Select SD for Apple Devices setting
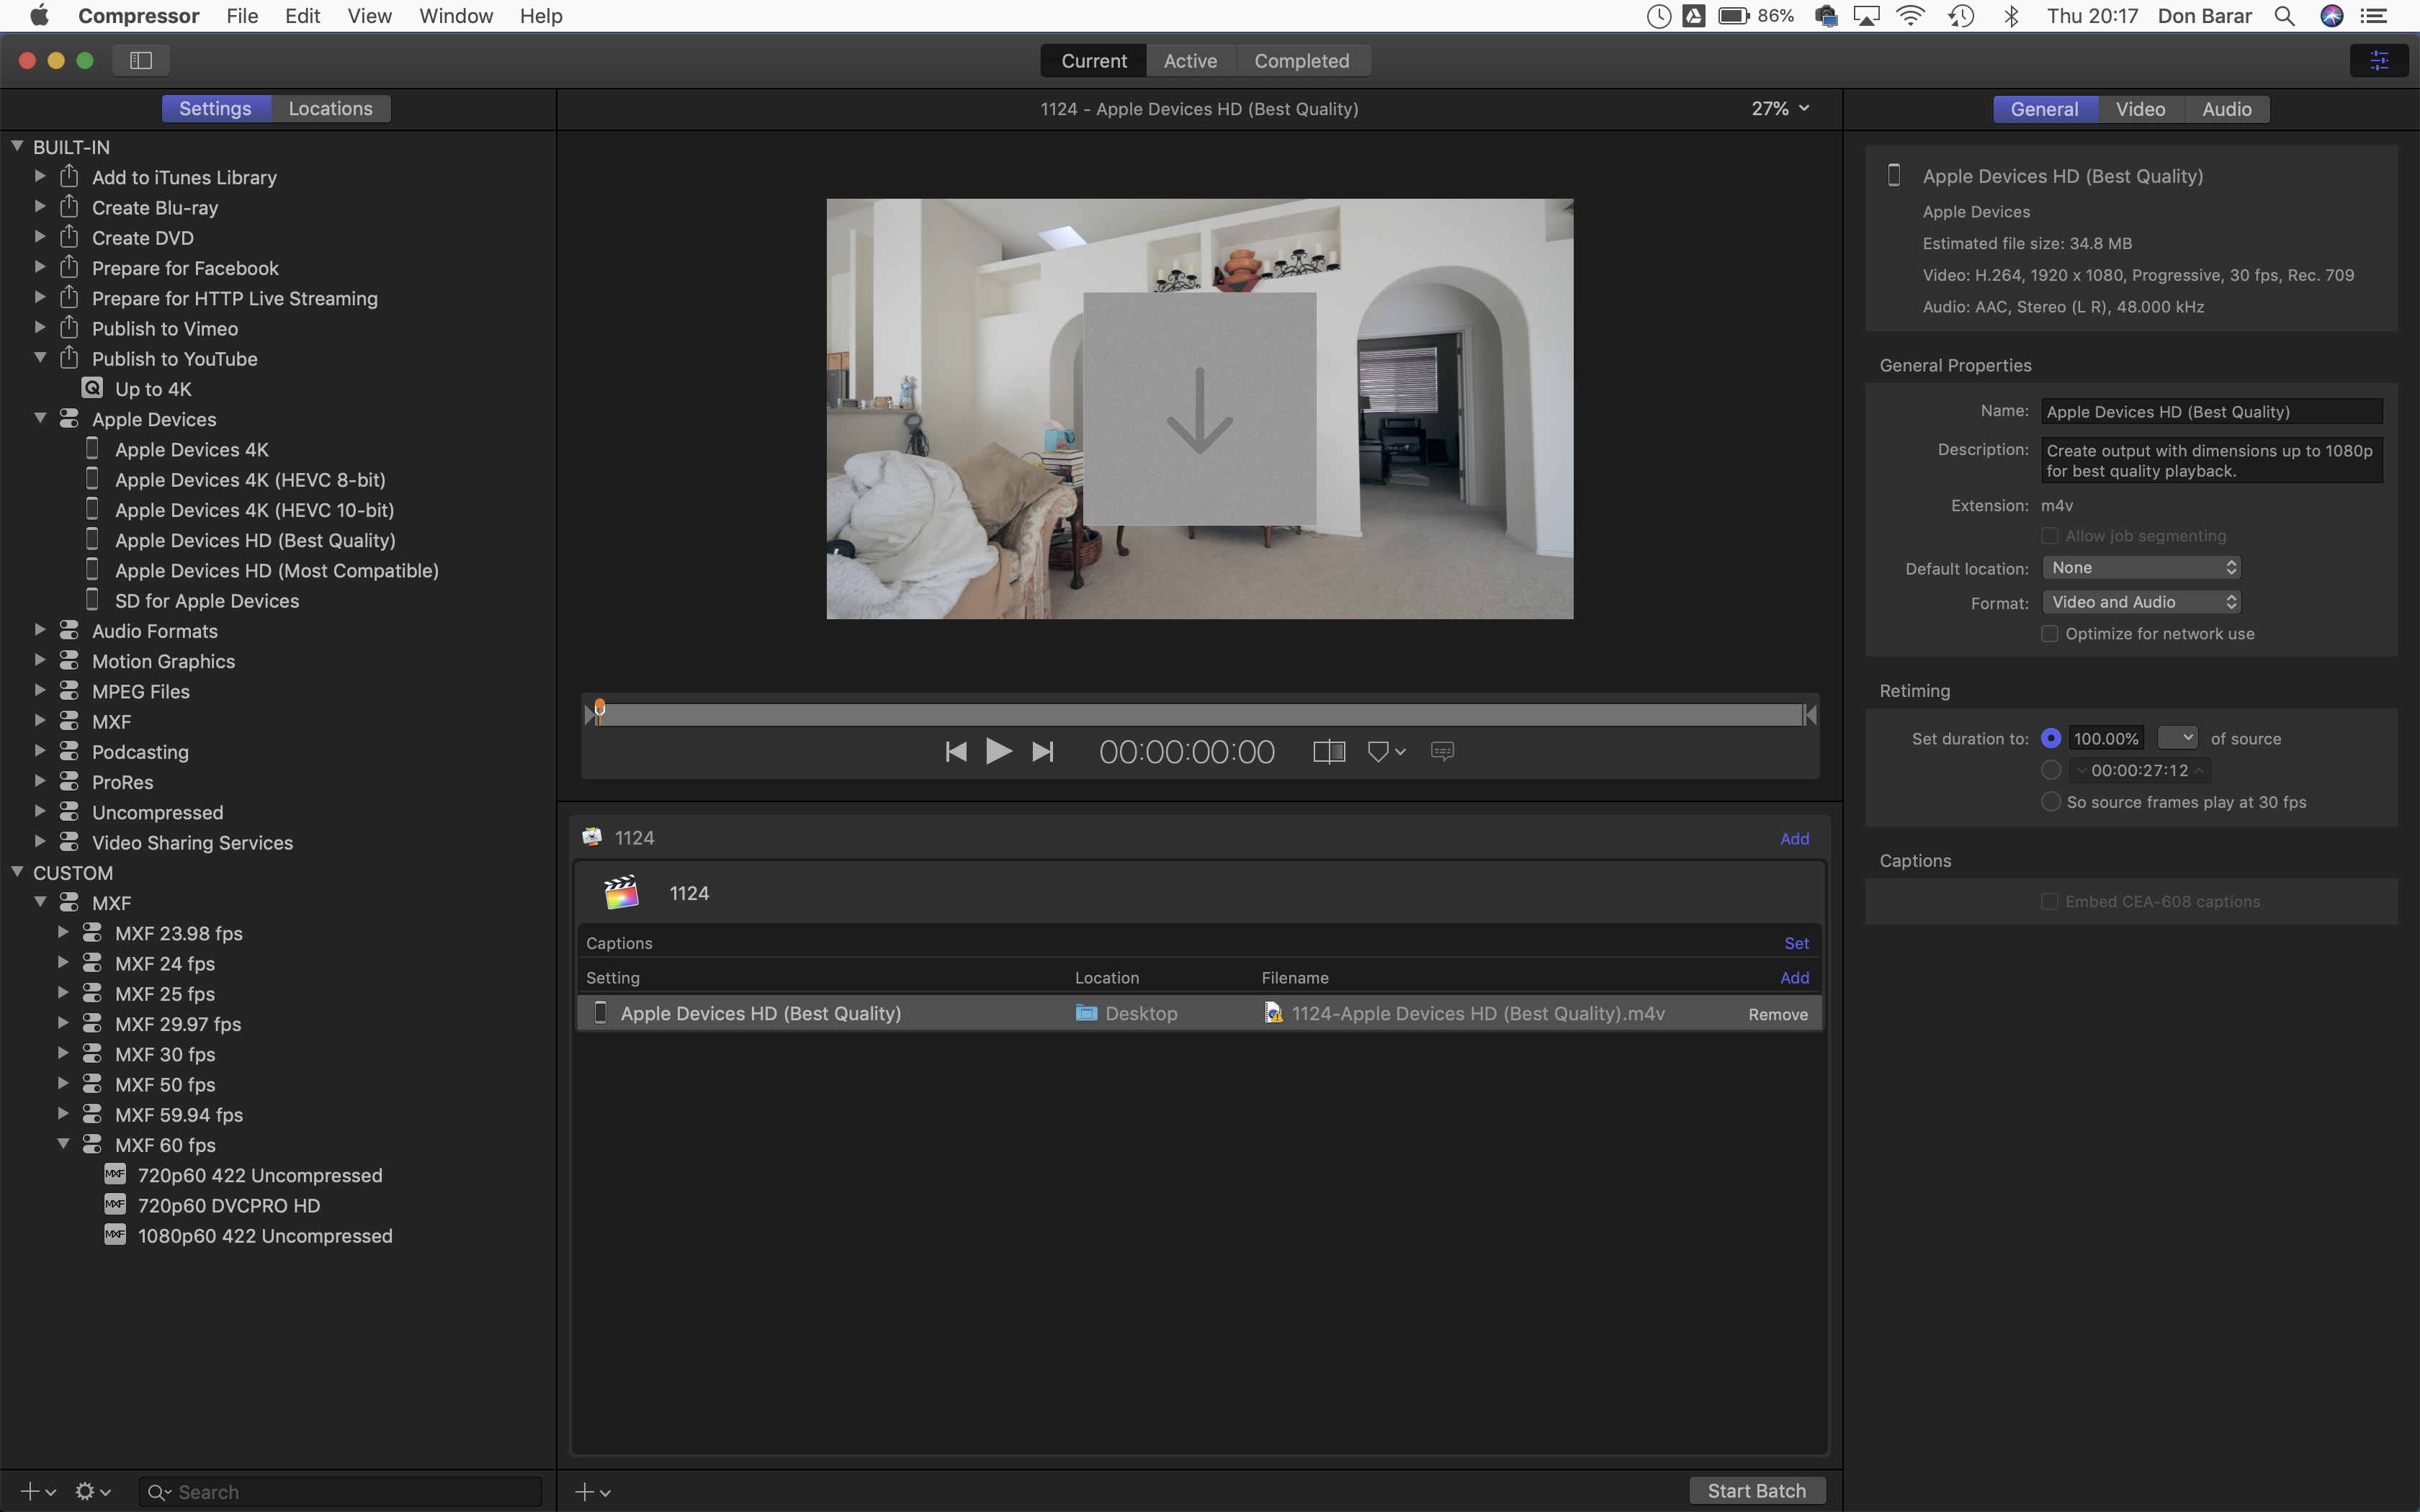 (207, 600)
